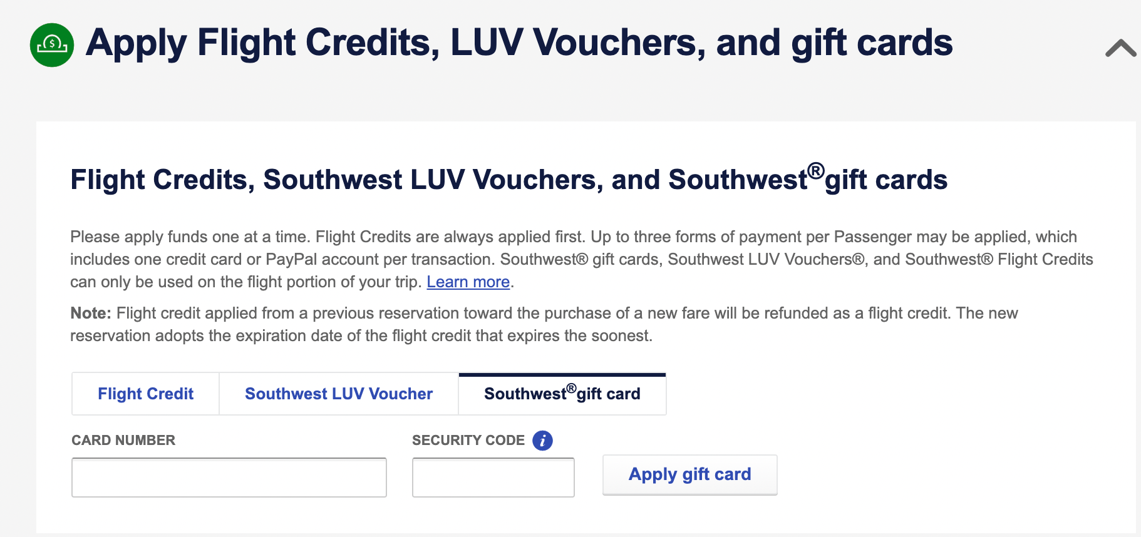Viewport: 1141px width, 537px height.
Task: Click the CARD NUMBER label
Action: (x=123, y=440)
